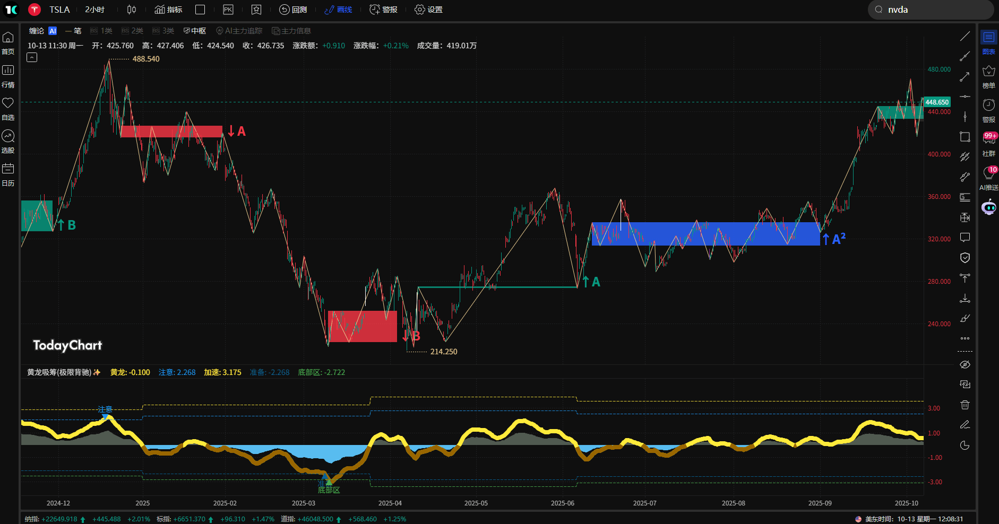Collapse the chart info panel arrow
Screen dimensions: 999x524
pos(32,57)
